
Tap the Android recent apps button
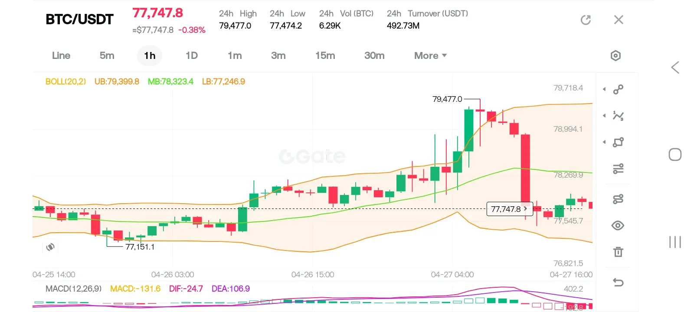click(x=675, y=242)
